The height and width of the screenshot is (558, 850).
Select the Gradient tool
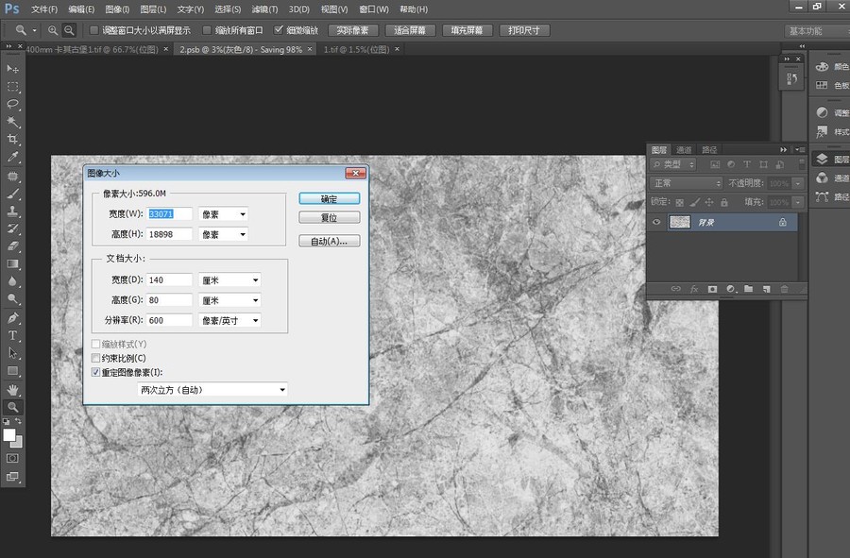coord(12,263)
